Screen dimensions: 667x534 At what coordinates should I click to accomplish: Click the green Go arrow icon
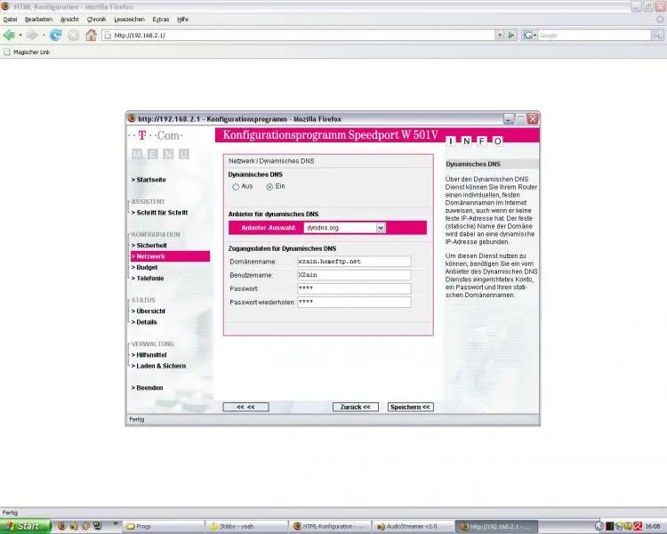pyautogui.click(x=510, y=36)
